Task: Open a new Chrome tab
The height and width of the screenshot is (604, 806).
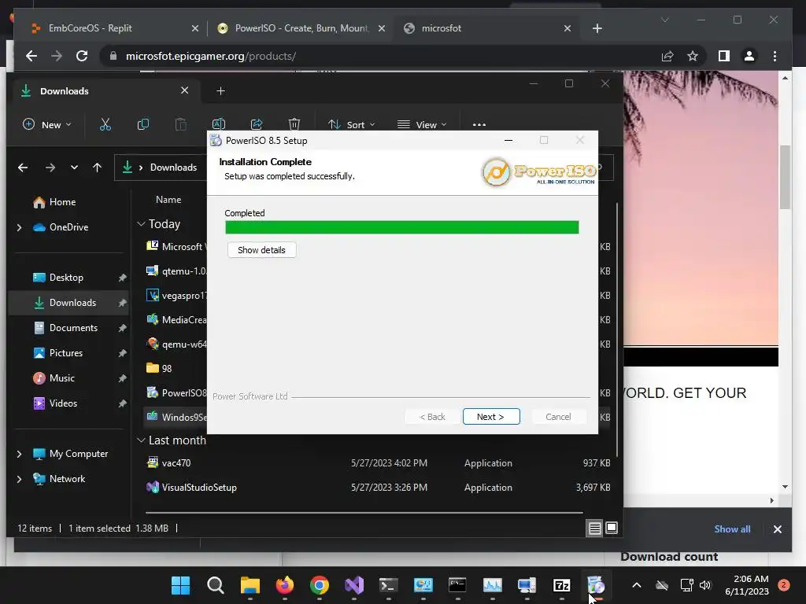Action: pos(597,28)
